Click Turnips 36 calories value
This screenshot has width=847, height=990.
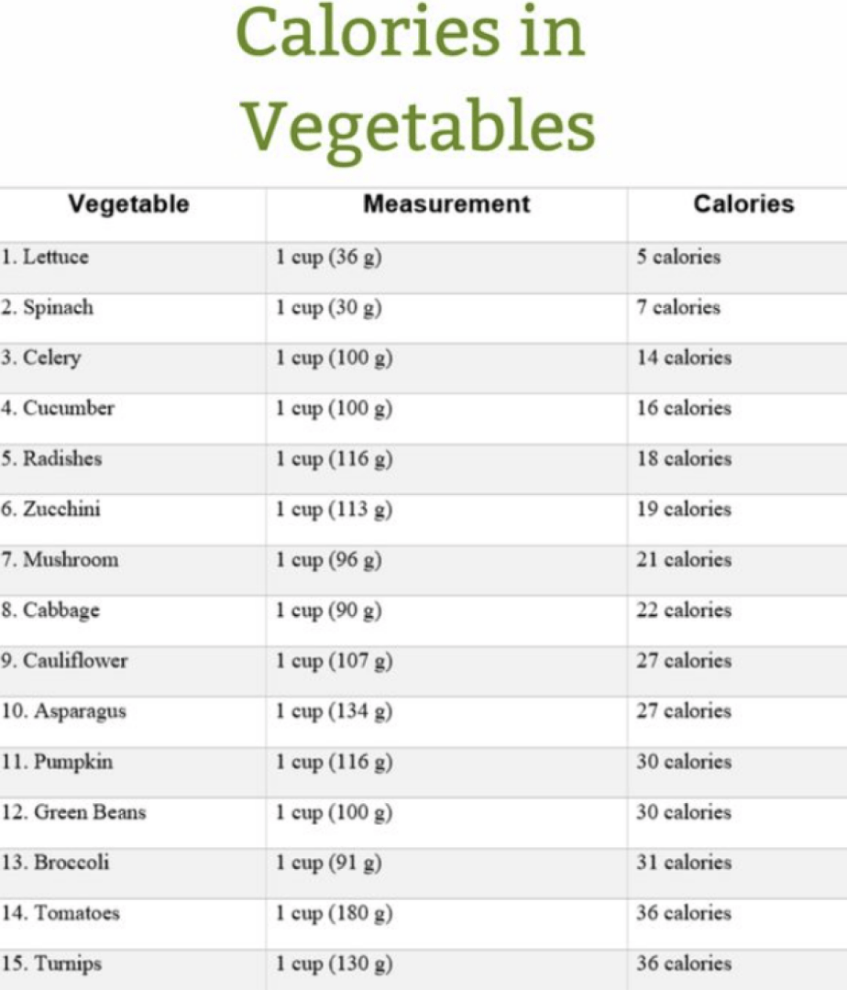684,964
